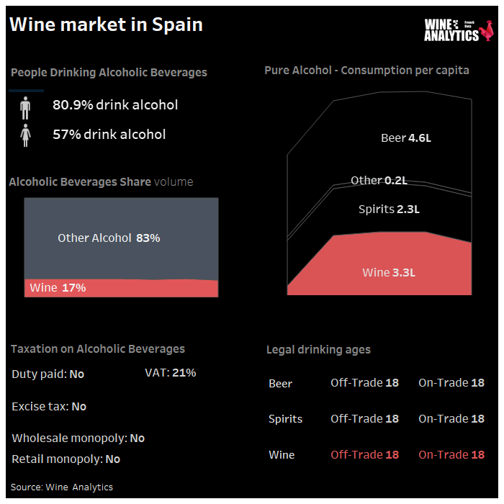This screenshot has width=504, height=504.
Task: Click the Wine market in Spain title
Action: pyautogui.click(x=106, y=24)
